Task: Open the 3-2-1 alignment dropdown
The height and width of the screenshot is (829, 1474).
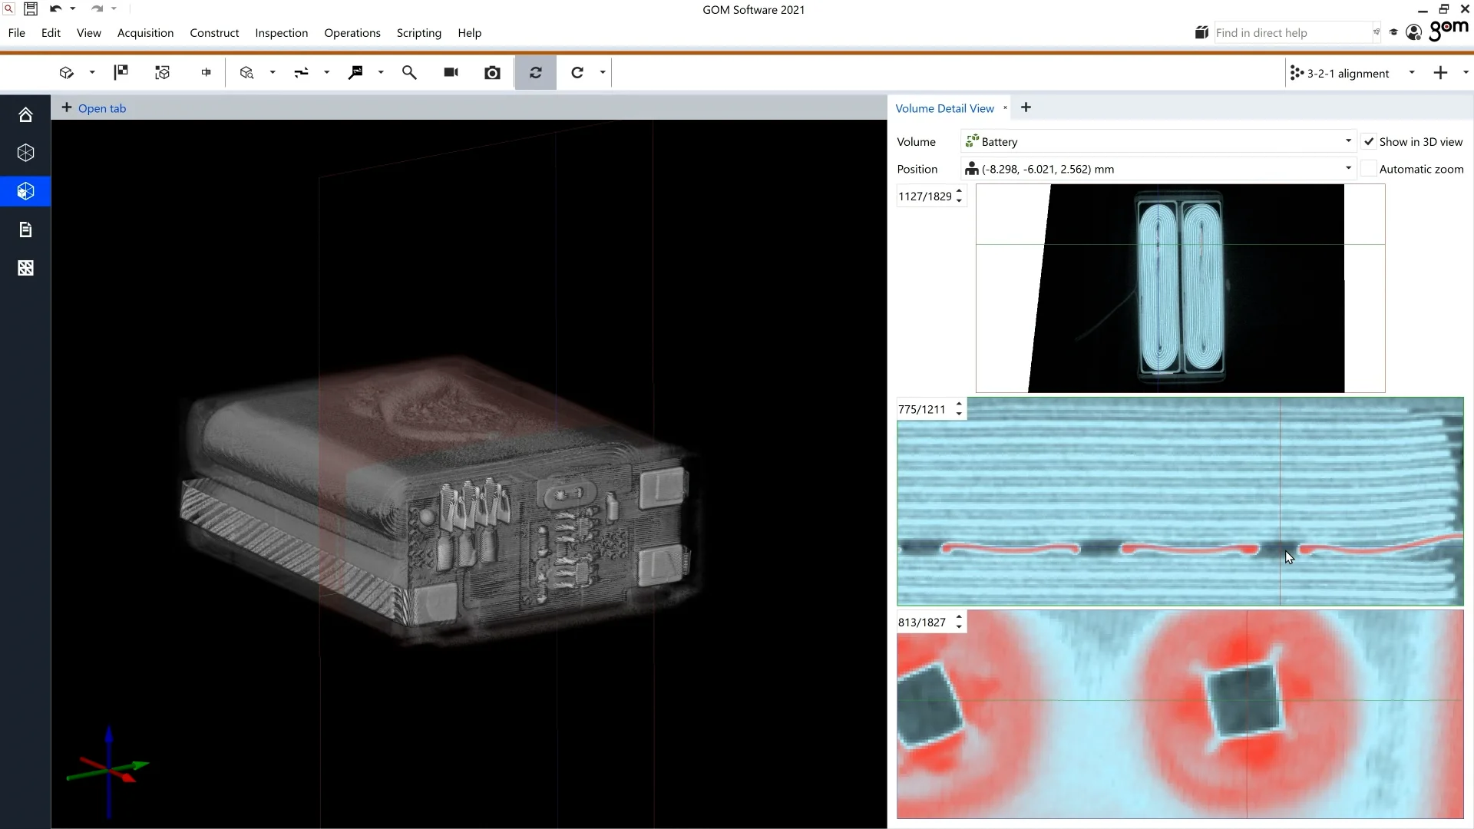Action: pyautogui.click(x=1411, y=73)
